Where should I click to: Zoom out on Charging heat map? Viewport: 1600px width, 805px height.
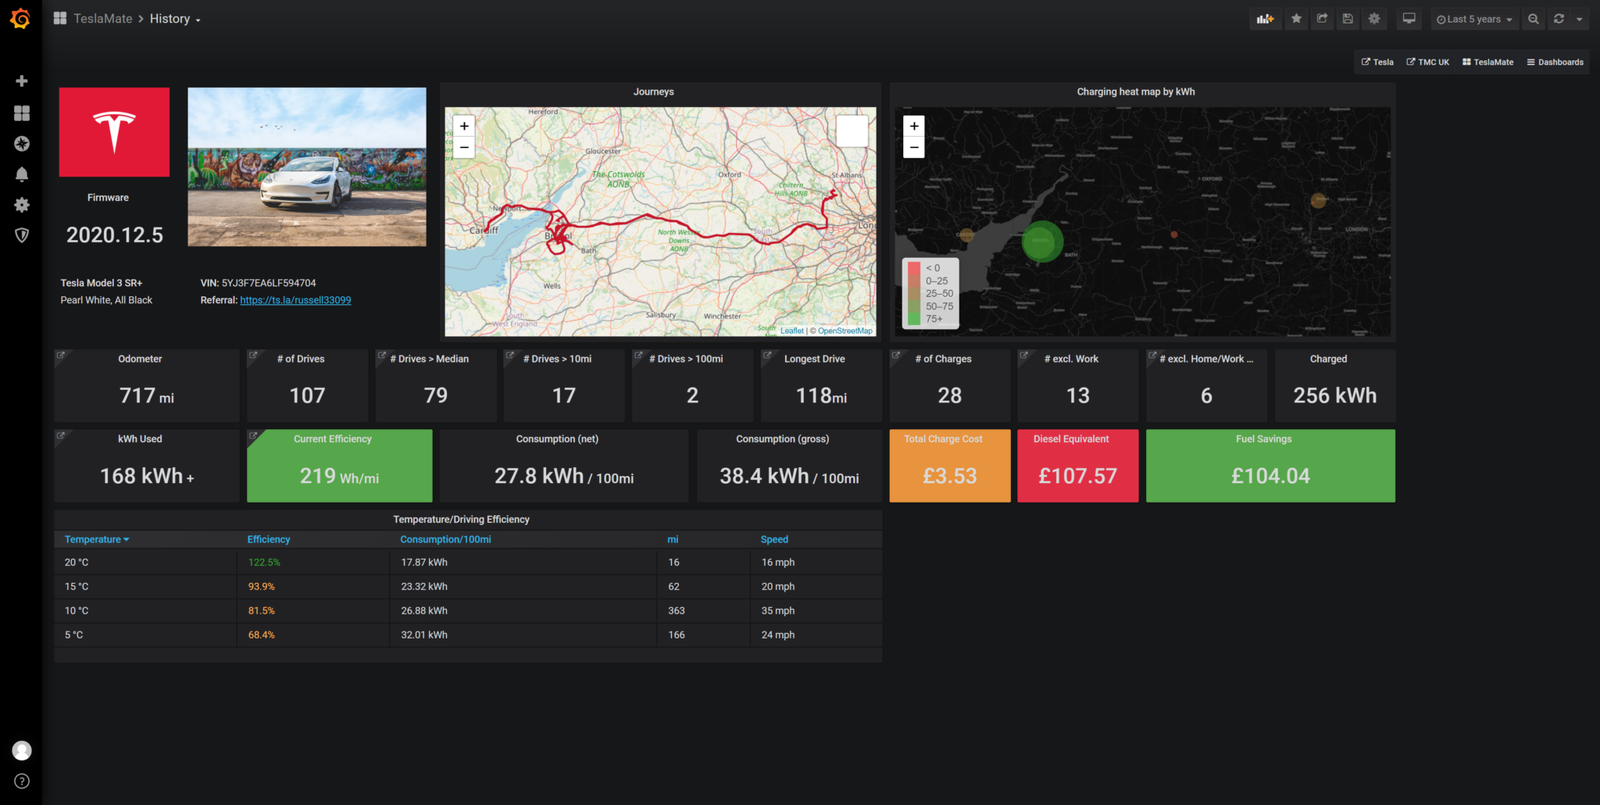pyautogui.click(x=914, y=147)
